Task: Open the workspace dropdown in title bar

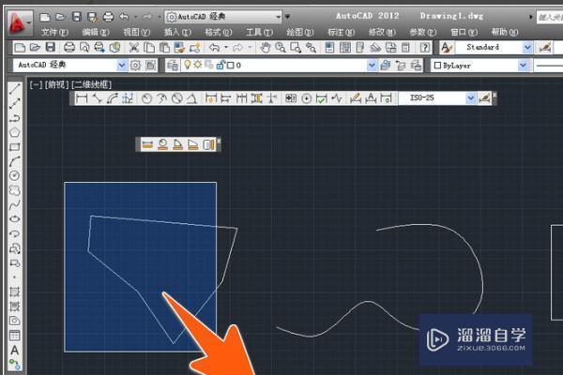Action: click(223, 17)
